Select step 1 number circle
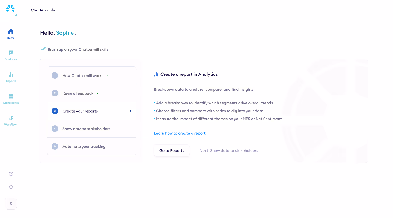The width and height of the screenshot is (393, 218). pos(55,75)
